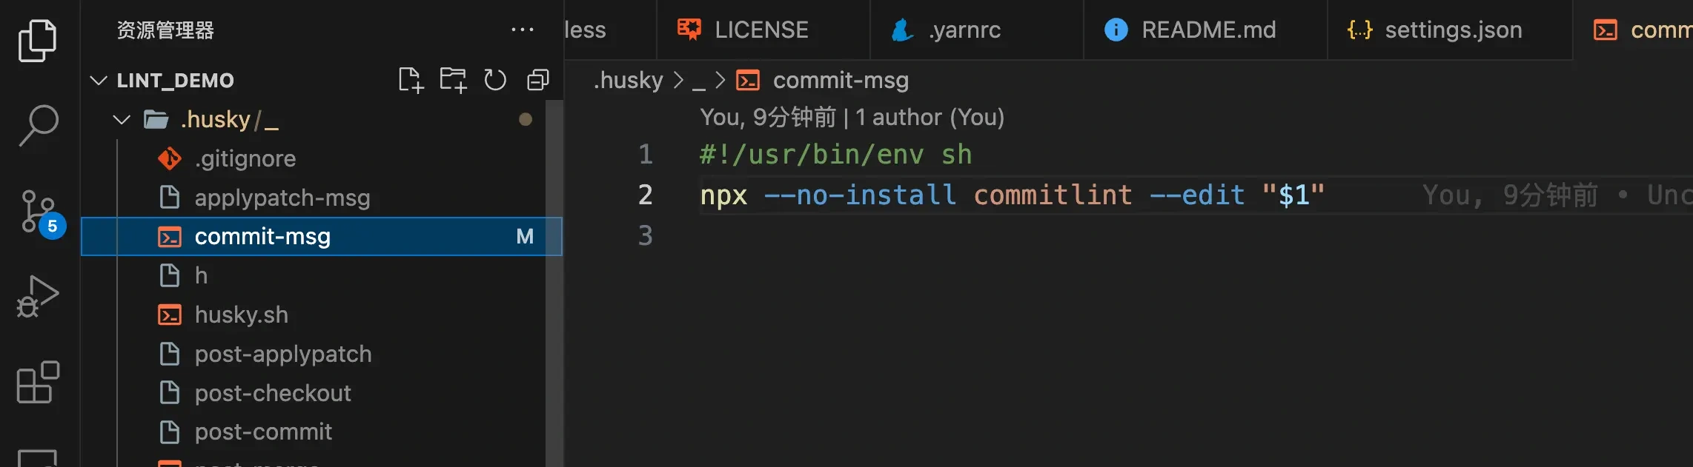Select commit-msg in the file tree

pyautogui.click(x=321, y=236)
